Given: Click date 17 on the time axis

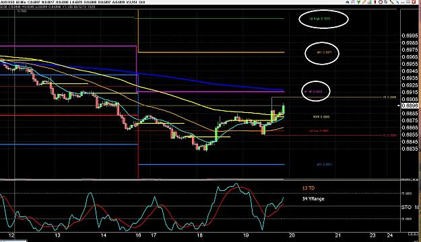Looking at the screenshot, I should click(154, 235).
